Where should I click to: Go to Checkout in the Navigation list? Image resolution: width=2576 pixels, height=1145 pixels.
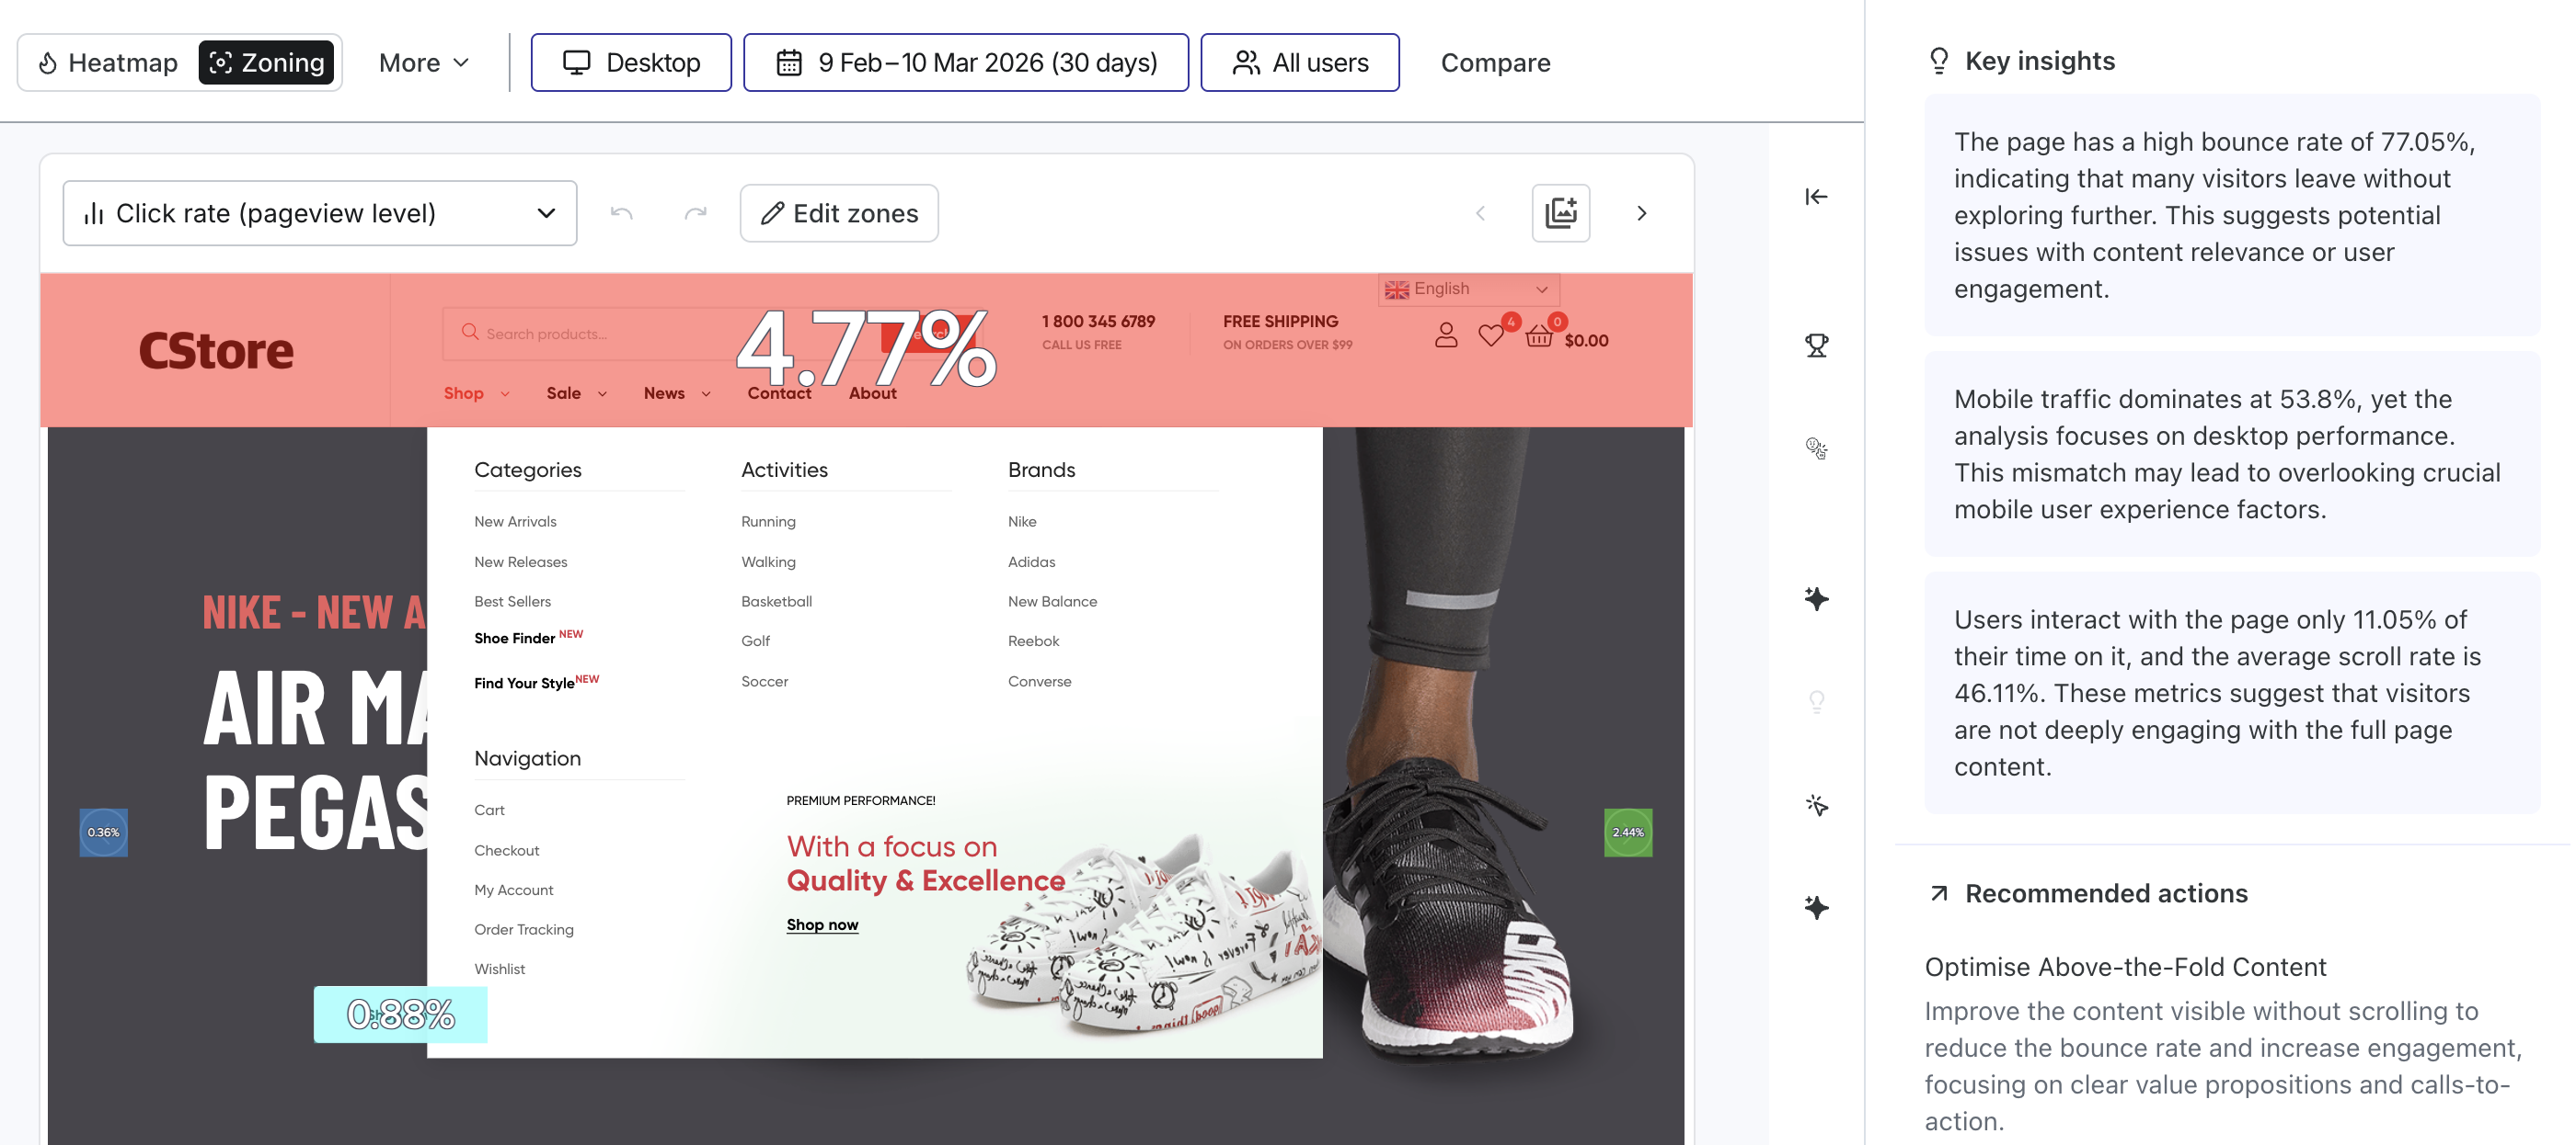click(506, 850)
